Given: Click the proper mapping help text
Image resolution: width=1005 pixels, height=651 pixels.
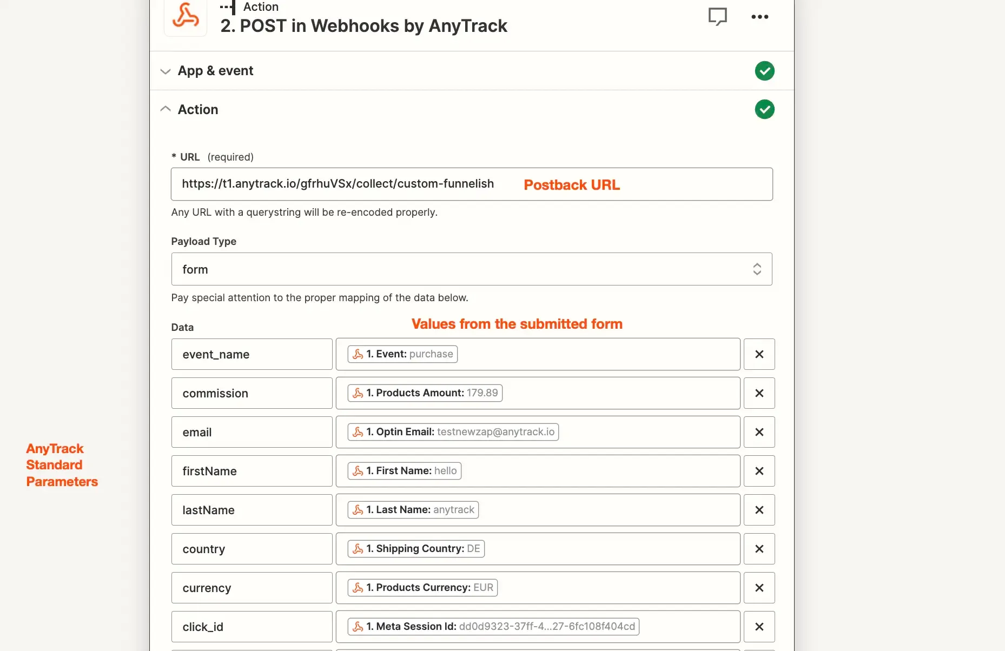Looking at the screenshot, I should [x=320, y=297].
